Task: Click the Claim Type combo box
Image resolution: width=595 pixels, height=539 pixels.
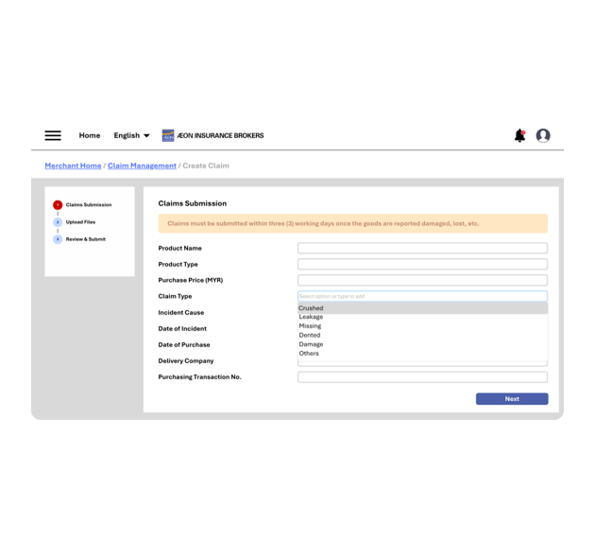Action: tap(422, 296)
